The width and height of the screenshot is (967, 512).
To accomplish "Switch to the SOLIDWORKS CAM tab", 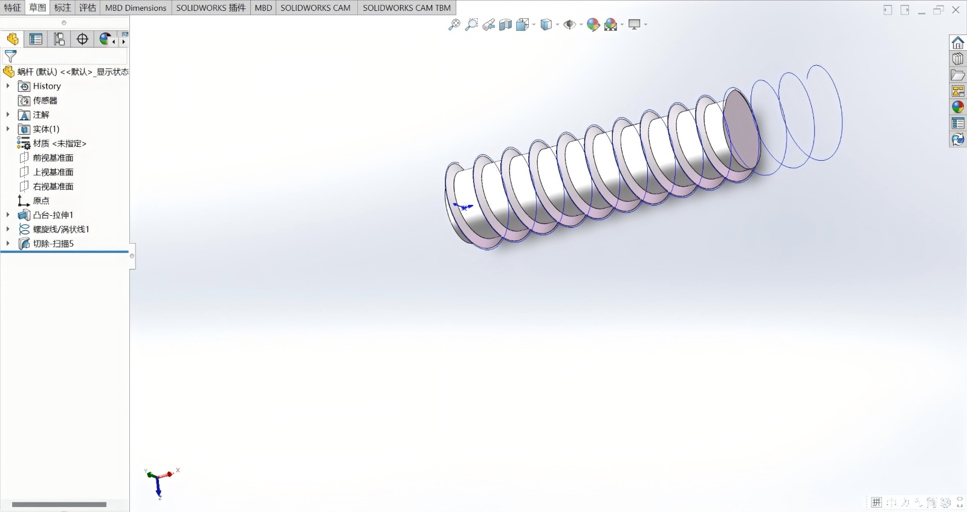I will pyautogui.click(x=315, y=8).
